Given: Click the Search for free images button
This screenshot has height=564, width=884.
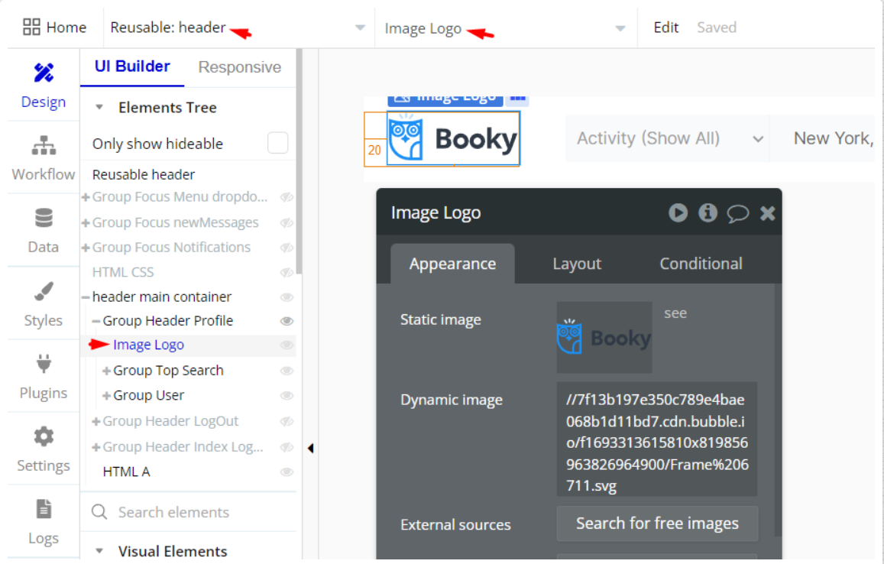Looking at the screenshot, I should 657,523.
